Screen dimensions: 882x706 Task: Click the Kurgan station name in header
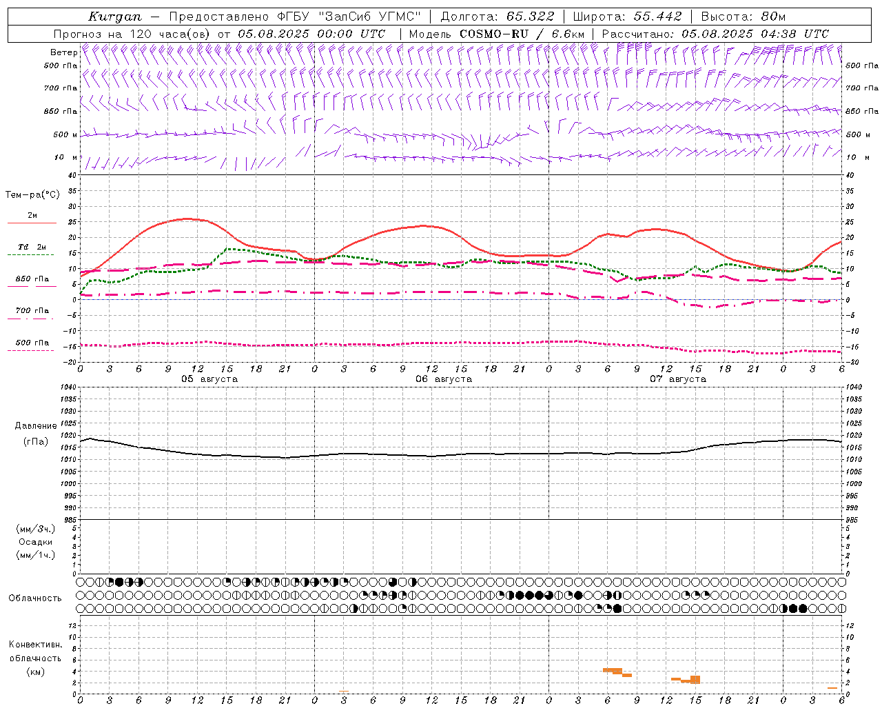click(x=115, y=17)
